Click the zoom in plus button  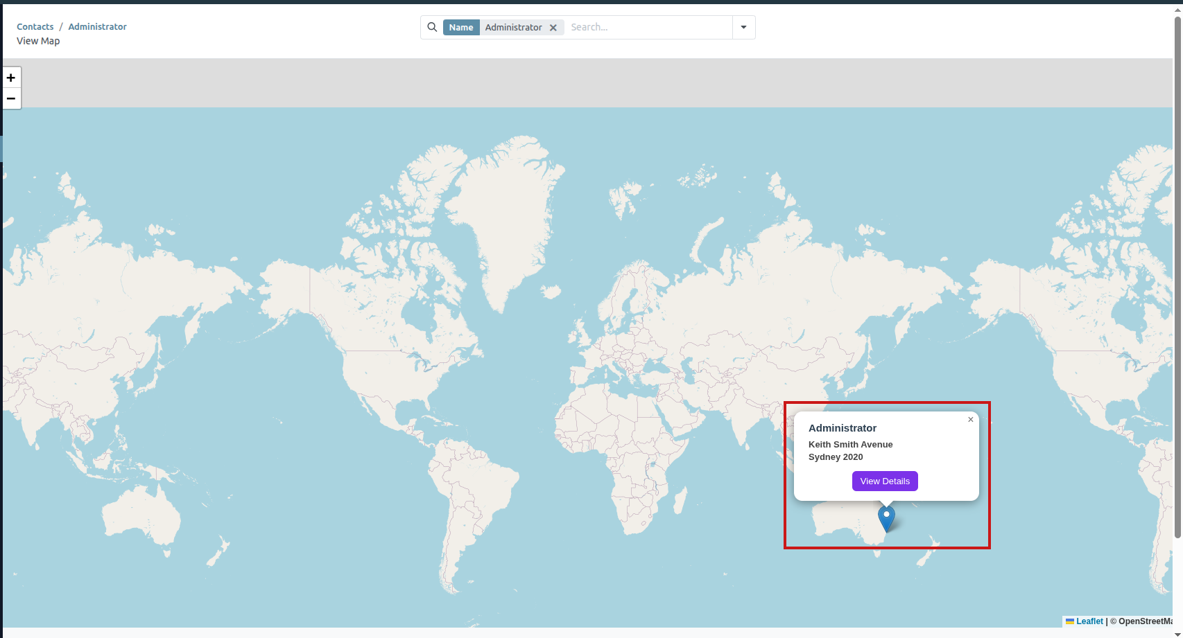click(11, 78)
